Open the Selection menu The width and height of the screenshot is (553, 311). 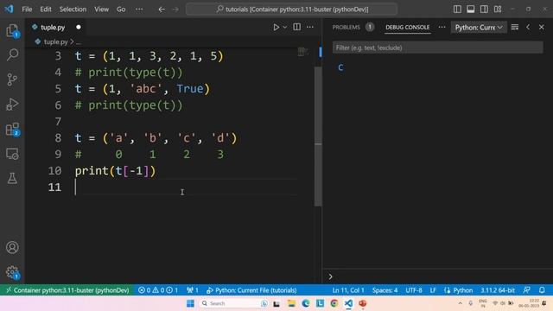(73, 10)
